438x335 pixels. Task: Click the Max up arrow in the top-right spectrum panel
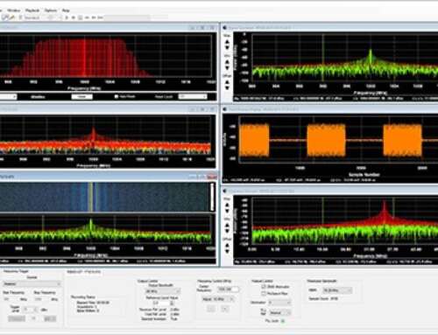[x=227, y=41]
